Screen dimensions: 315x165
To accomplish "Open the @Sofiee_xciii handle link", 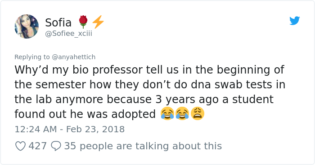I will pos(68,34).
